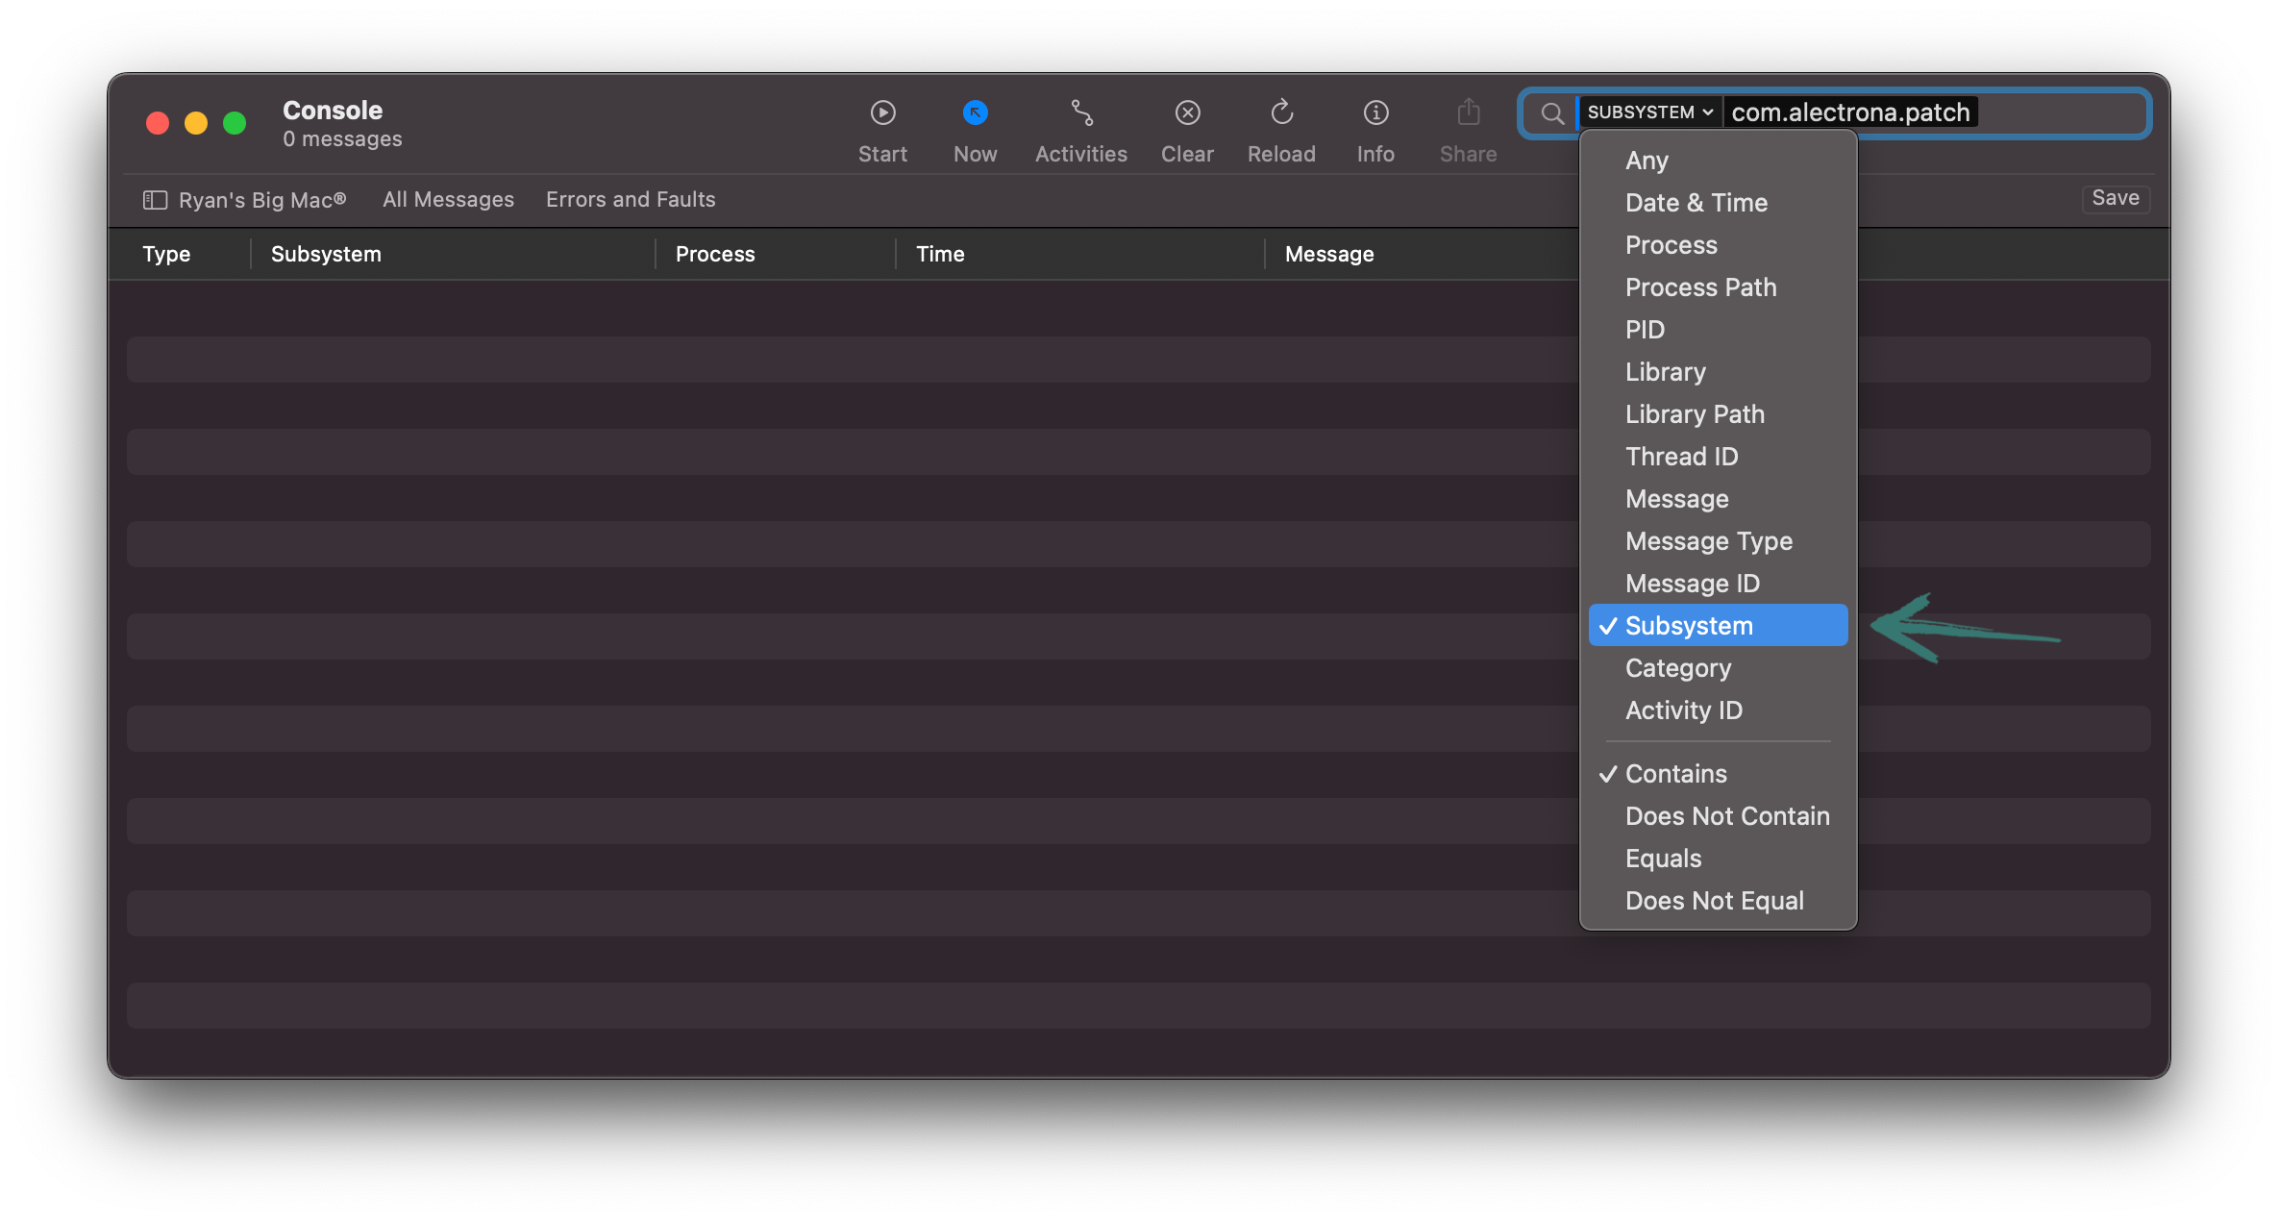Screen dimensions: 2278x1221
Task: Select Does Not Equal matching mode
Action: coord(1714,901)
